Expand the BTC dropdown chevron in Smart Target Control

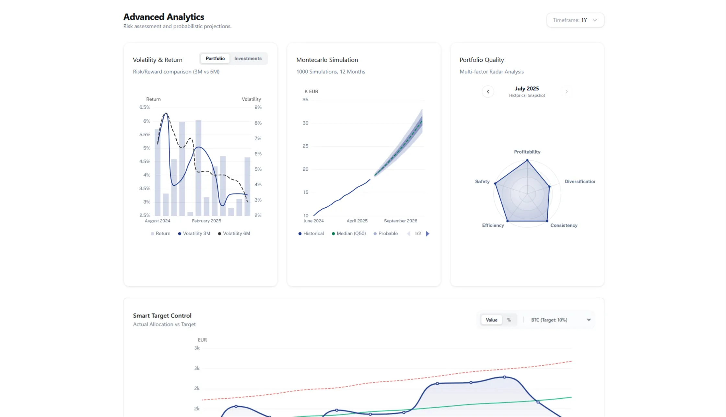(589, 320)
